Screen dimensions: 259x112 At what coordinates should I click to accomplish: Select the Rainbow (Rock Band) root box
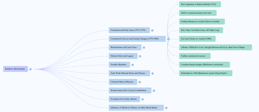(15, 69)
